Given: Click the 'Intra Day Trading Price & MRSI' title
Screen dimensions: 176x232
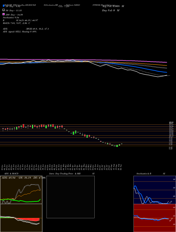Looking at the screenshot, I should coord(72,174).
